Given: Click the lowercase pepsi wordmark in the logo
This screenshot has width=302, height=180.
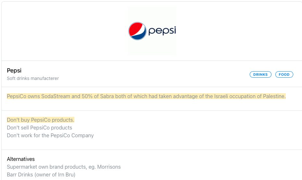Looking at the screenshot, I should (162, 31).
